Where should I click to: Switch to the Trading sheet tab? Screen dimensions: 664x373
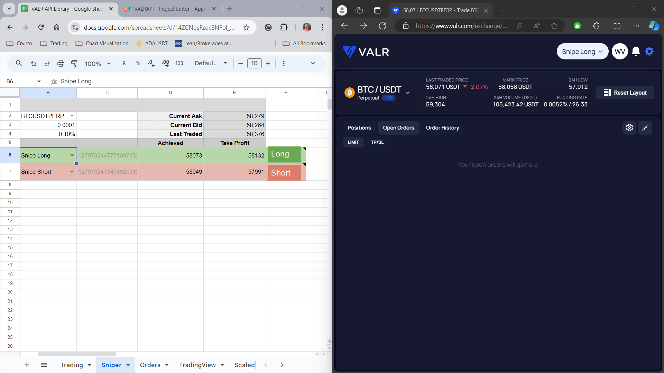(x=72, y=365)
